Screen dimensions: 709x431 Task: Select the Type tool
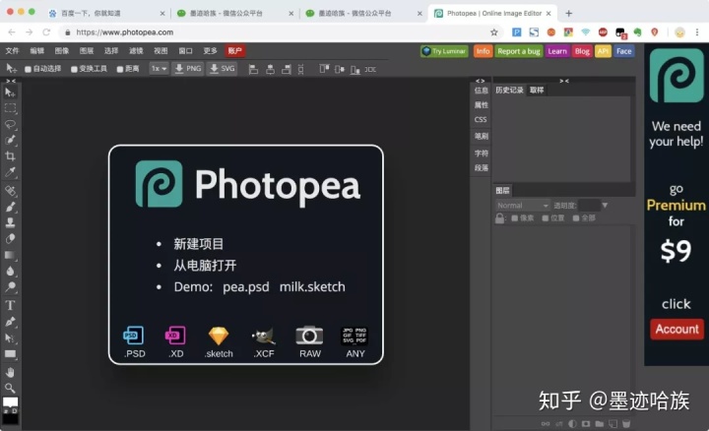click(10, 305)
